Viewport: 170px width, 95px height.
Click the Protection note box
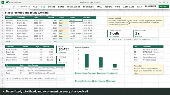148,69
